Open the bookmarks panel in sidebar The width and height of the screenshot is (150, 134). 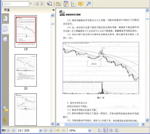(5, 18)
